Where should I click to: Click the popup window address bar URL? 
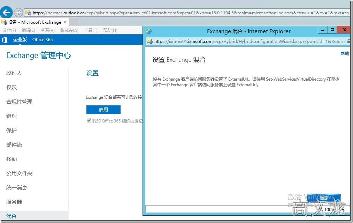pyautogui.click(x=250, y=41)
